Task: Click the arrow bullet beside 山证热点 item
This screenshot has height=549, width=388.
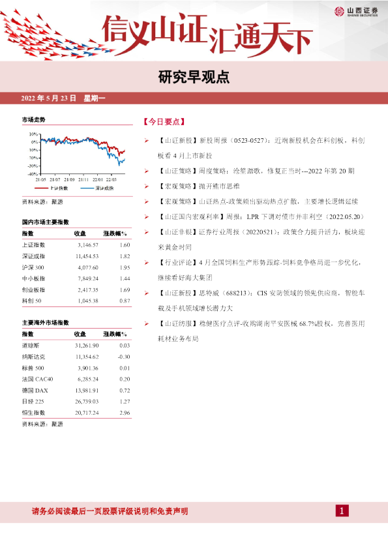Action: [147, 201]
